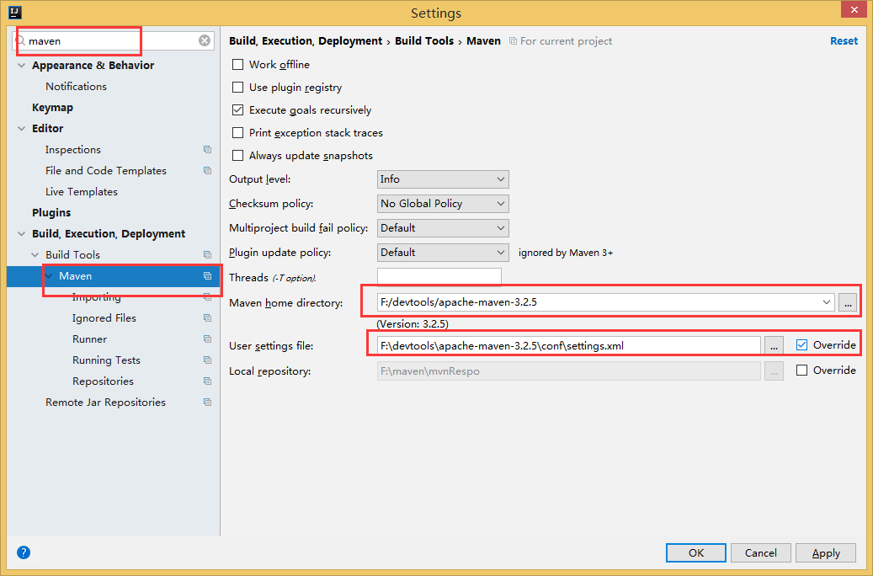The height and width of the screenshot is (576, 873).
Task: Collapse the Editor tree section
Action: (x=22, y=129)
